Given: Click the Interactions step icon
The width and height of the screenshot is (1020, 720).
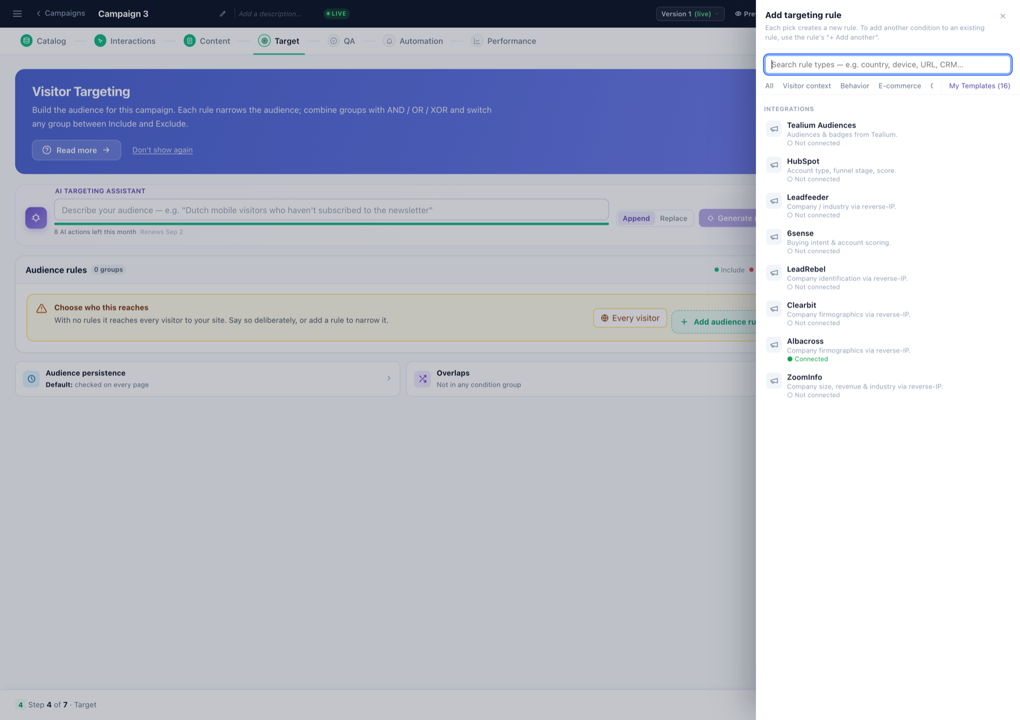Looking at the screenshot, I should point(100,41).
